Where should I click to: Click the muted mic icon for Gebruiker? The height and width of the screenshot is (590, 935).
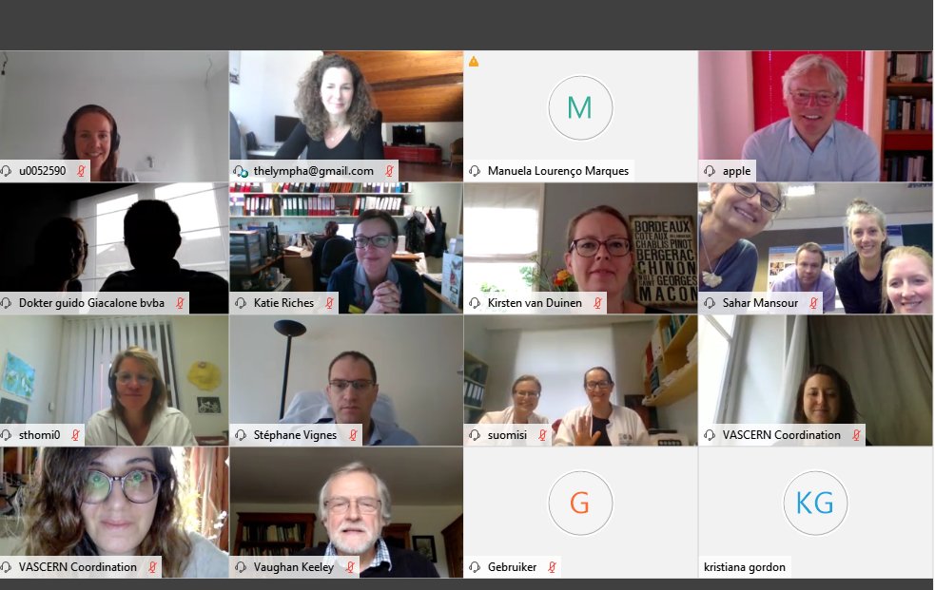tap(552, 567)
